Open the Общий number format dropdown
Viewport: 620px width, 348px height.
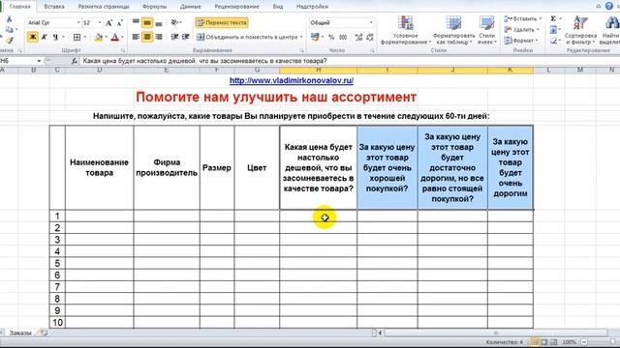371,23
